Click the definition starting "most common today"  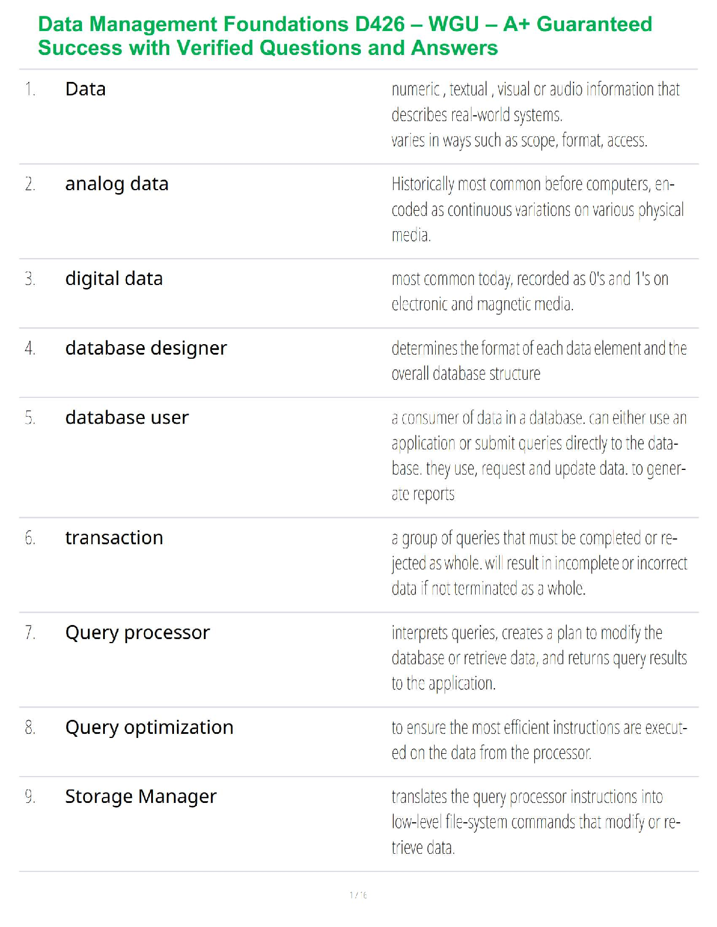coord(530,291)
